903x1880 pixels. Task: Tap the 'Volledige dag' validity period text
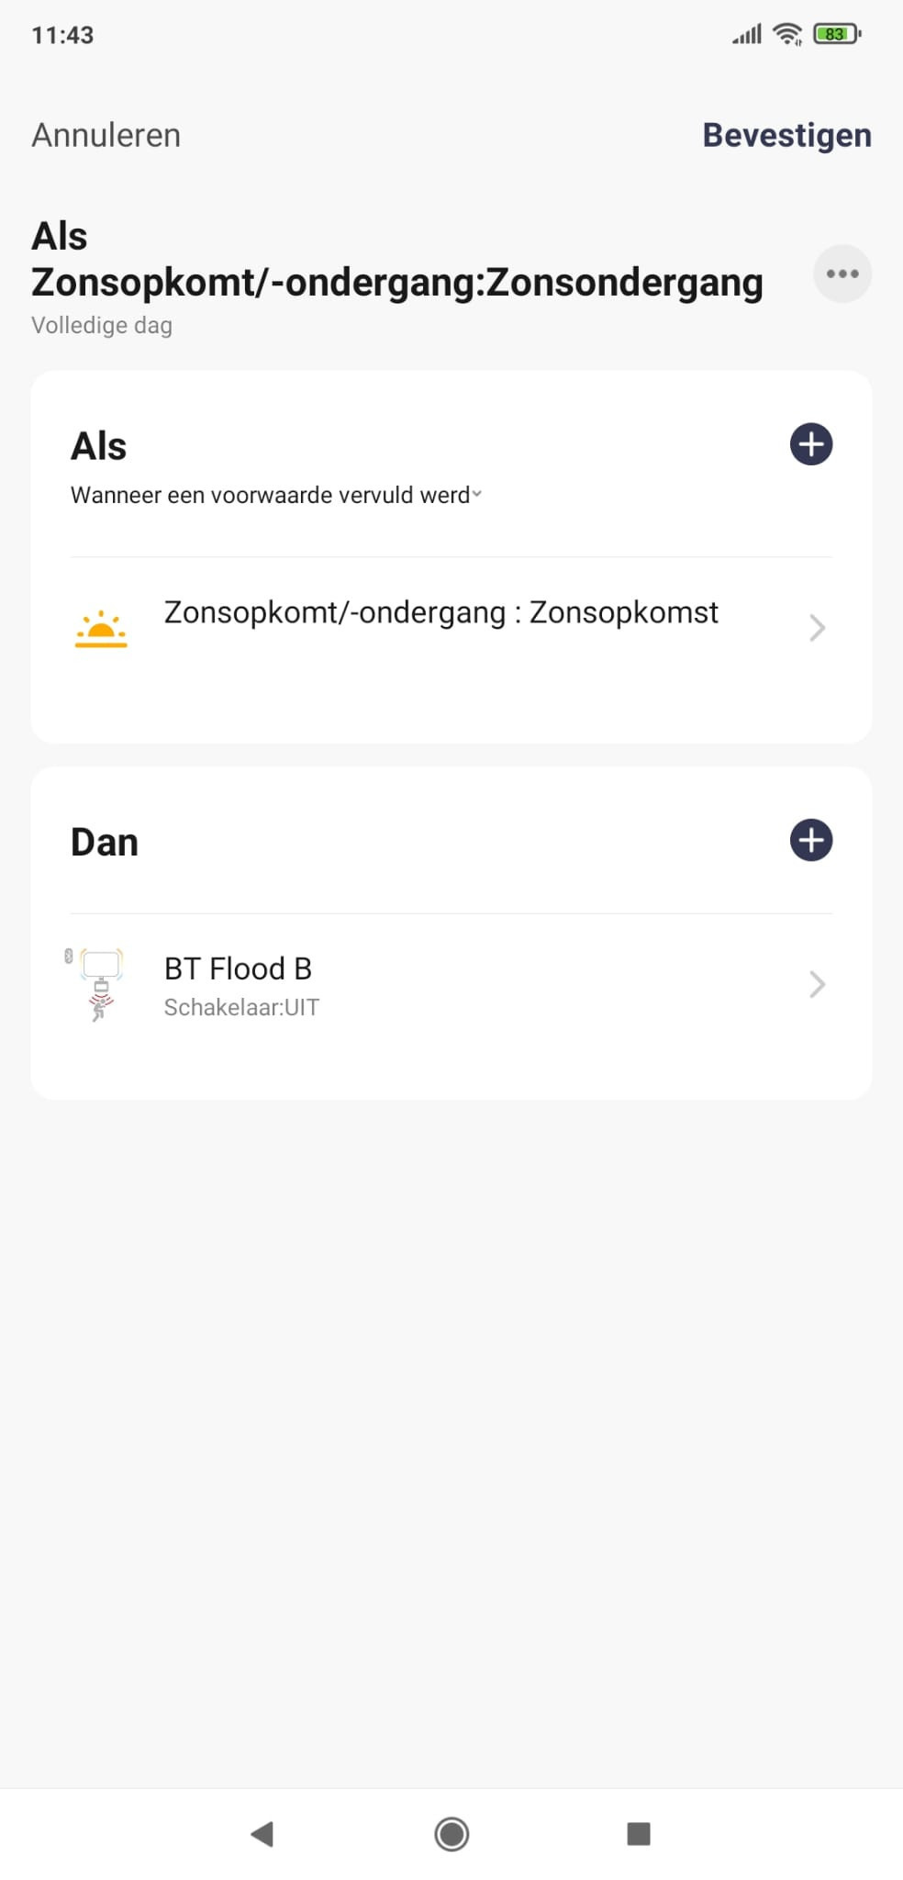coord(102,325)
